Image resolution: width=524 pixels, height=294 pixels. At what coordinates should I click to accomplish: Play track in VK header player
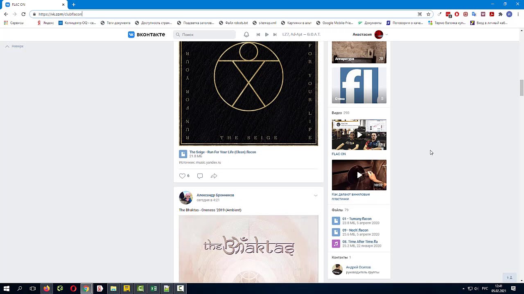tap(267, 35)
